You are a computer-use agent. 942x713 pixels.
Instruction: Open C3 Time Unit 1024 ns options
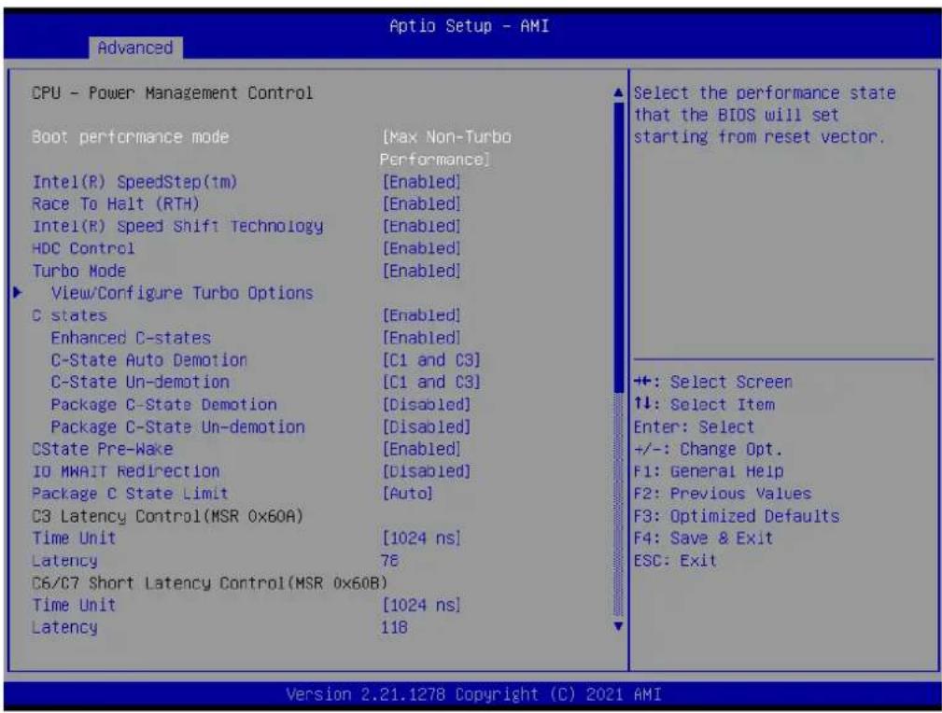421,538
